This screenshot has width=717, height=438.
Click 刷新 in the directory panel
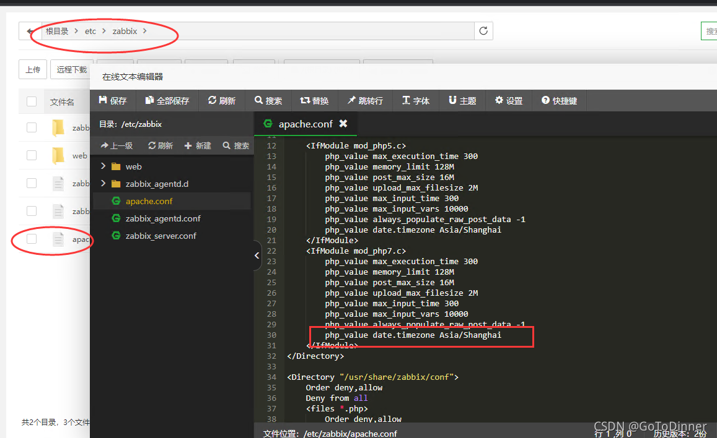tap(161, 145)
